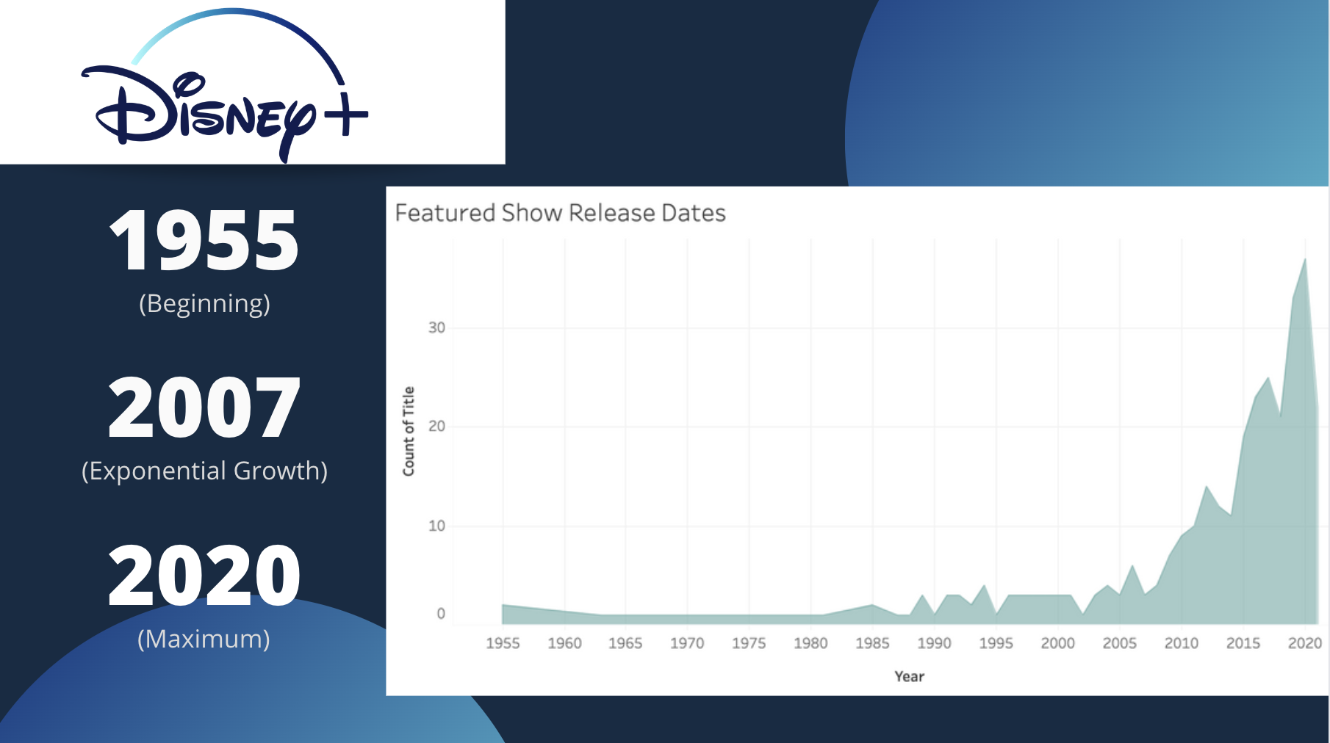
Task: Select the large 2020 heading
Action: pyautogui.click(x=204, y=576)
